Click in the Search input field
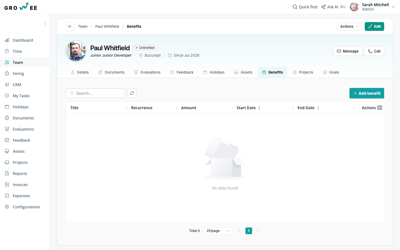This screenshot has width=400, height=250. click(x=95, y=93)
